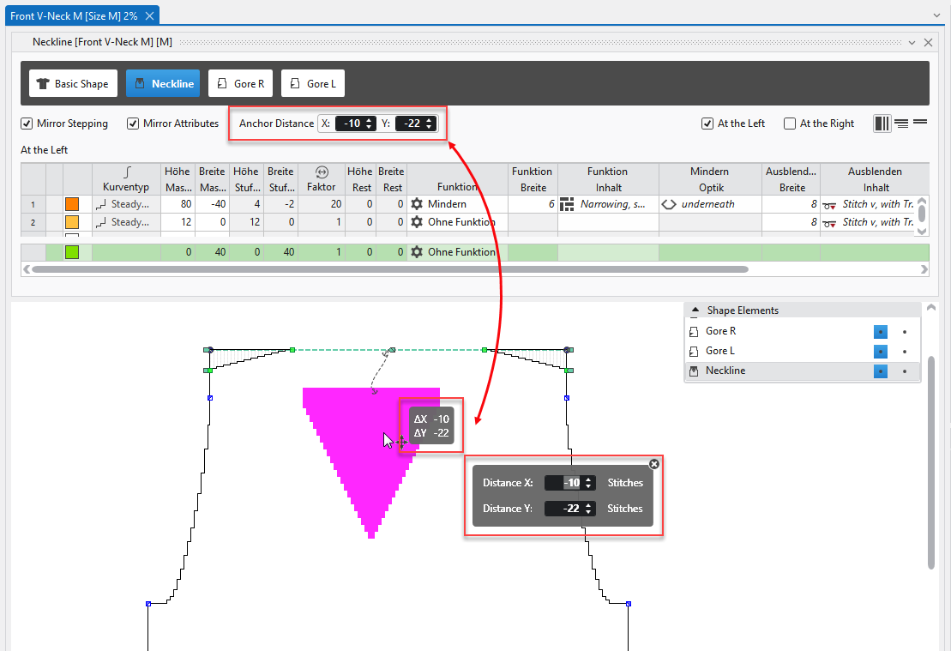
Task: Uncheck Mirror Attributes option
Action: [133, 124]
